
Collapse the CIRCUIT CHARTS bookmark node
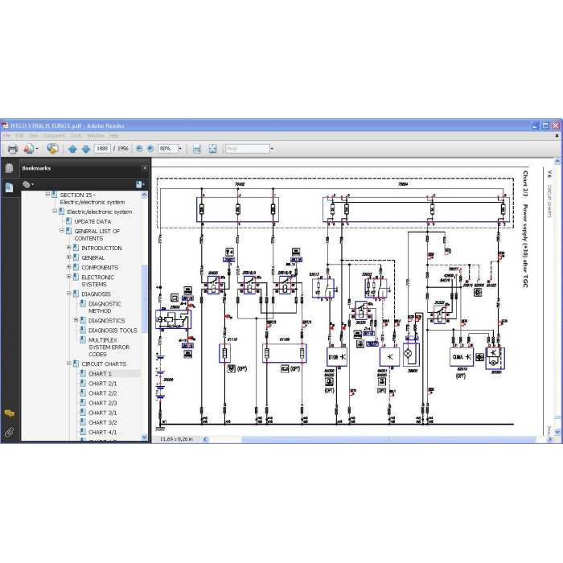[x=69, y=364]
